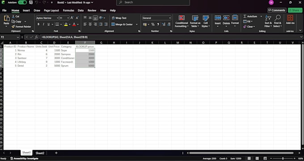The height and width of the screenshot is (161, 304).
Task: Click in the formula bar XLOOKUP text
Action: coord(64,37)
